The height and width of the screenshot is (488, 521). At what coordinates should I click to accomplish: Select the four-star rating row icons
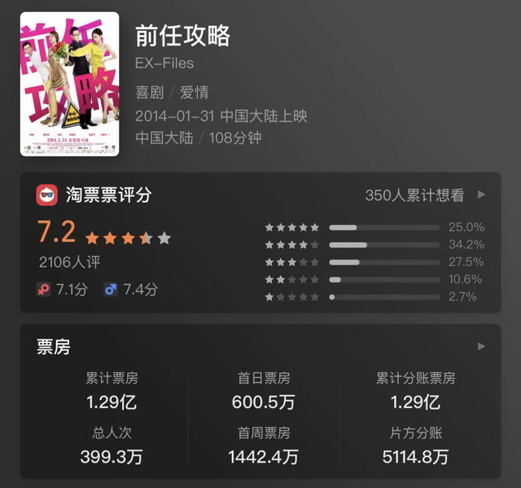(x=292, y=244)
